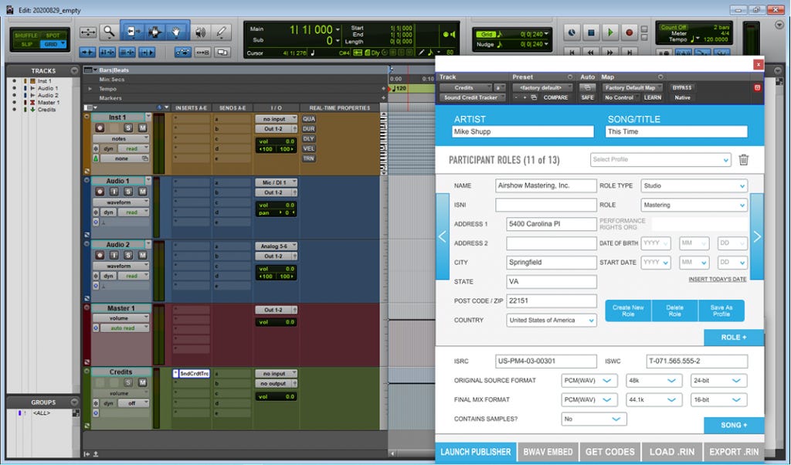The width and height of the screenshot is (791, 465).
Task: Record-arm the Audio 2 track
Action: point(100,255)
